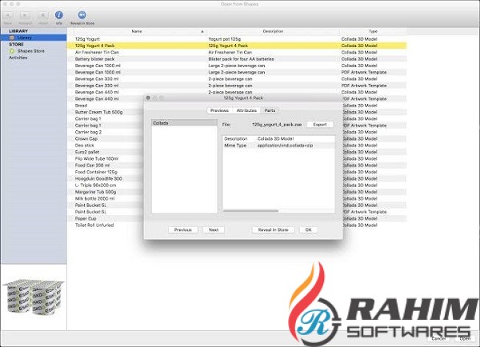Select the Deo stick row
The width and height of the screenshot is (480, 347).
106,146
